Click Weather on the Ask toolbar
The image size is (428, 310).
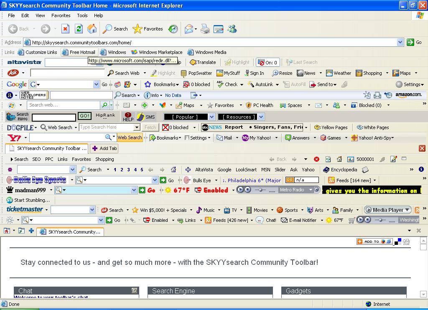click(339, 73)
